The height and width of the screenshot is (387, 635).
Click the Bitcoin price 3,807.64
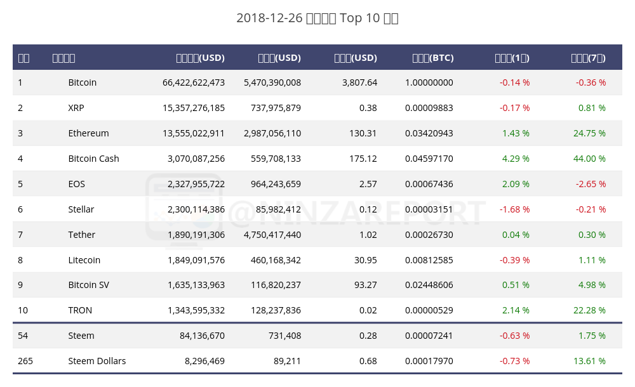[359, 82]
